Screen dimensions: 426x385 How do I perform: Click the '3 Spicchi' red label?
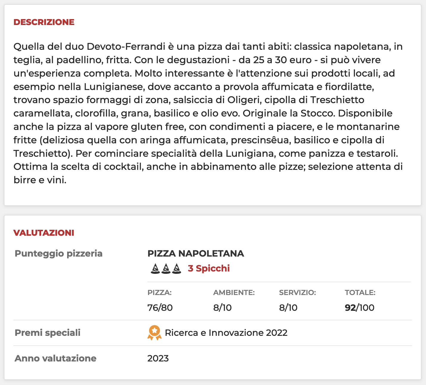209,268
